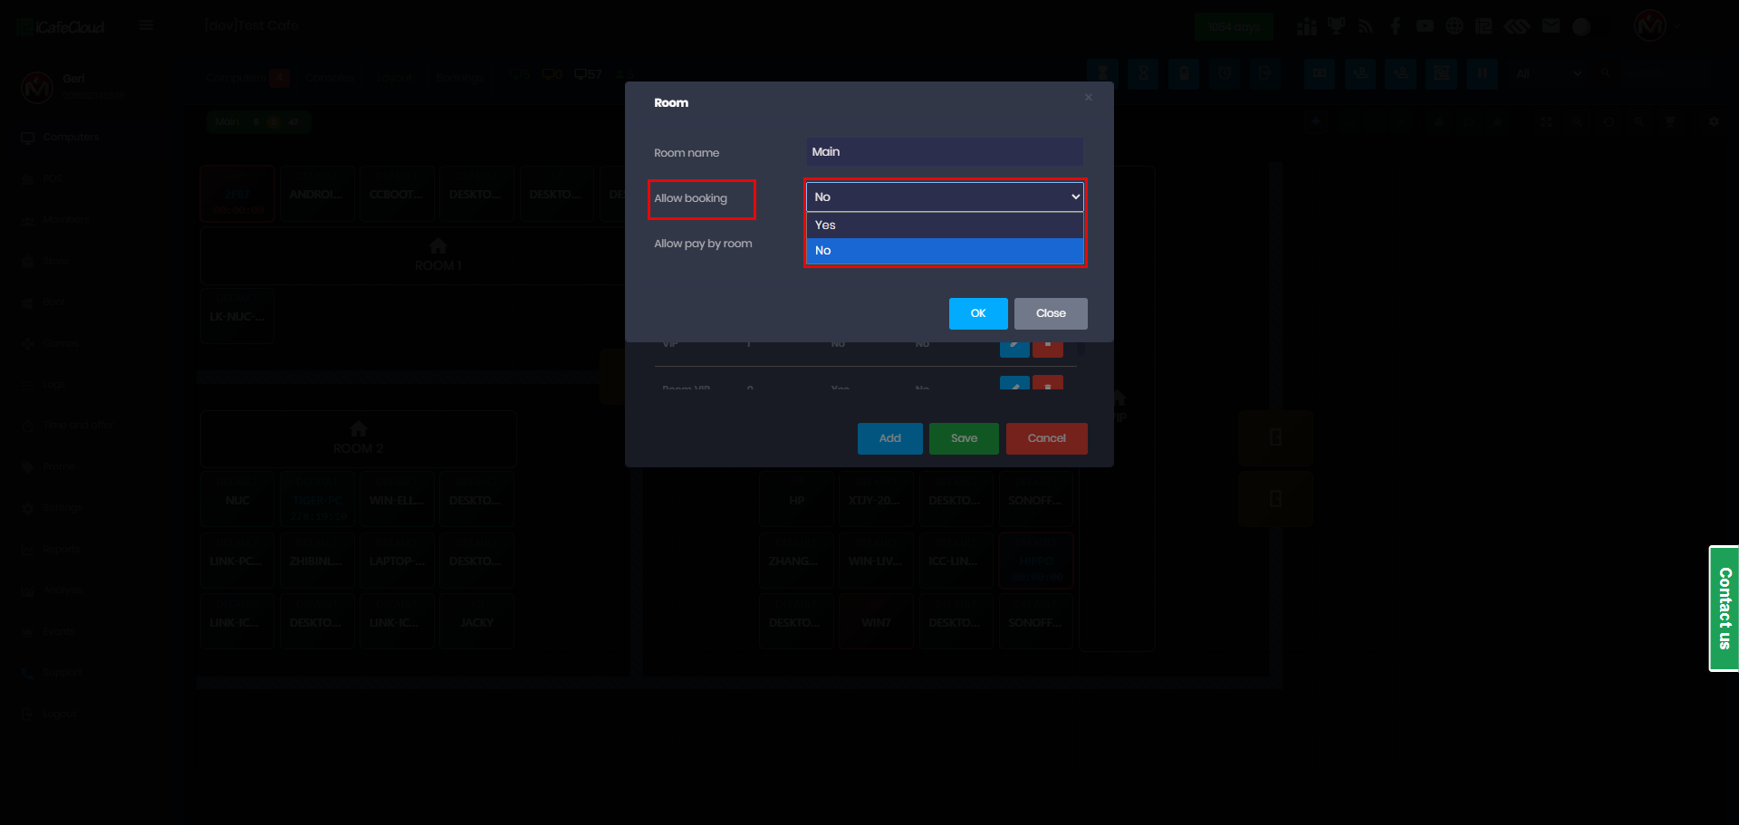
Task: Choose the highlighted No option
Action: (945, 251)
